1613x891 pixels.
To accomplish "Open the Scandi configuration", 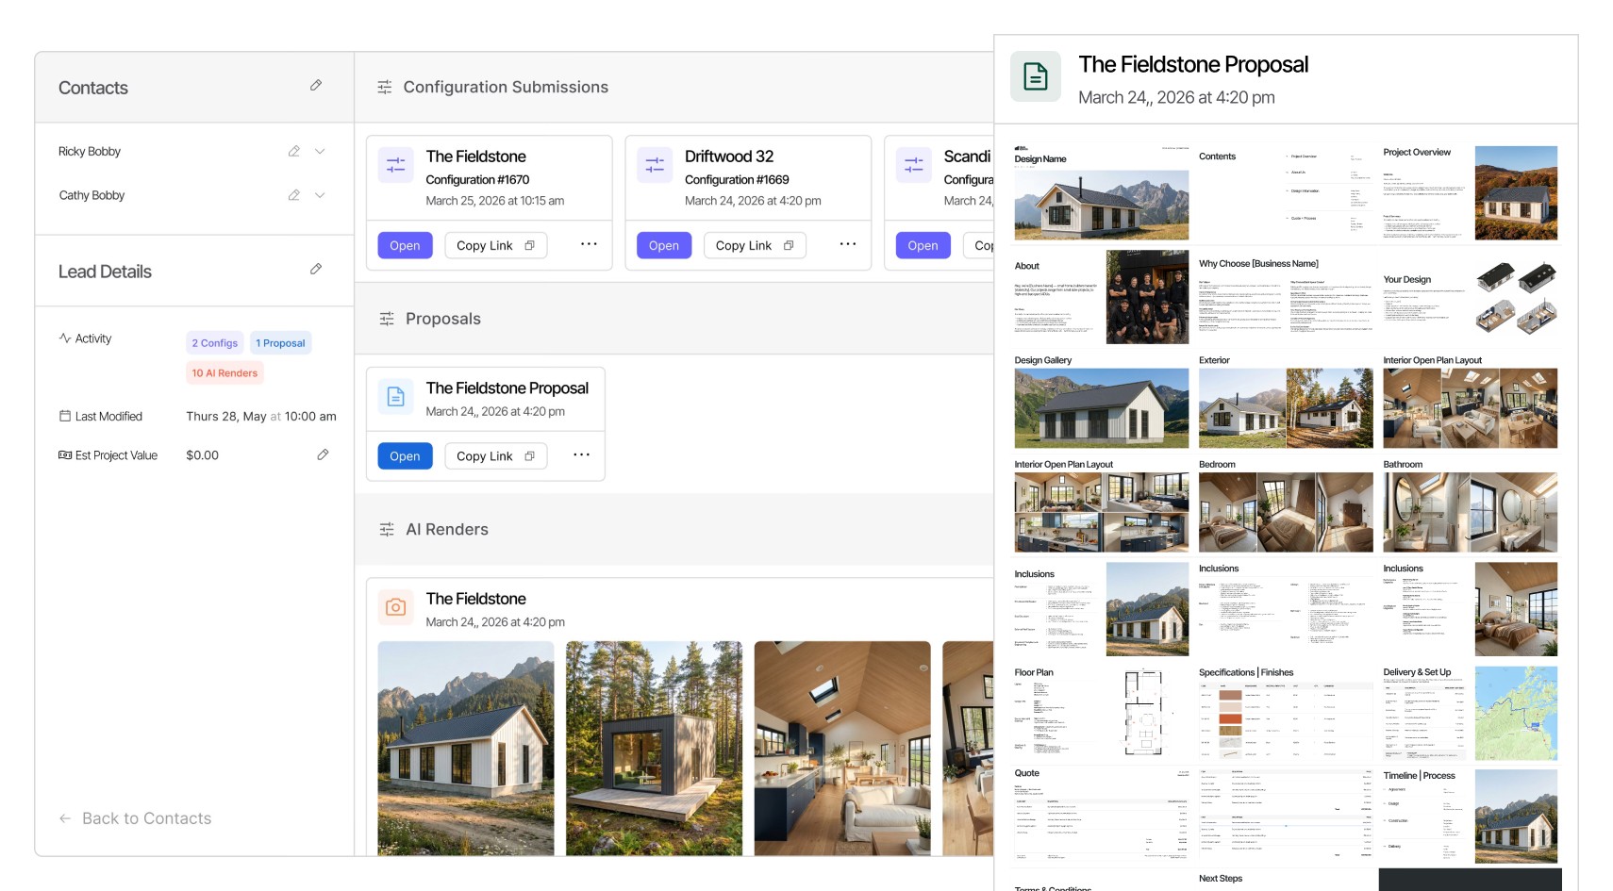I will pos(923,245).
